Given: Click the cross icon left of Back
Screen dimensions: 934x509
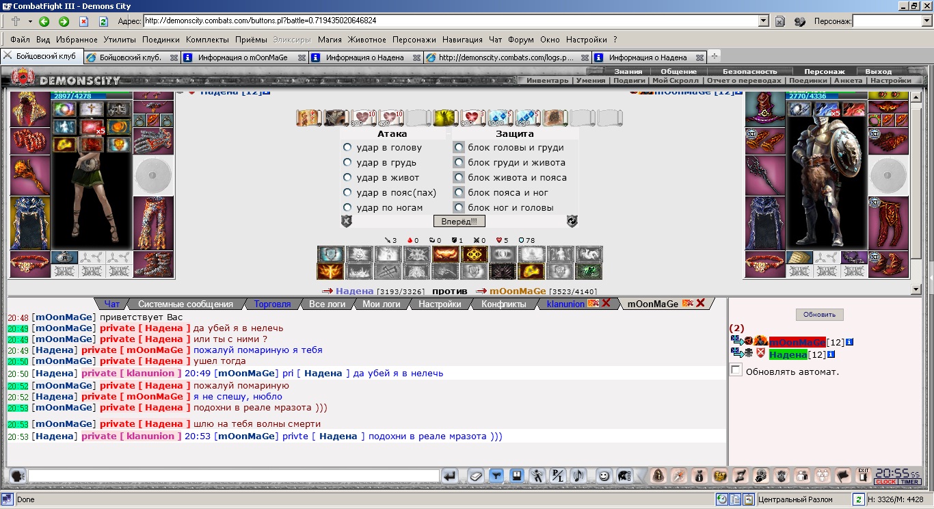Looking at the screenshot, I should (16, 21).
